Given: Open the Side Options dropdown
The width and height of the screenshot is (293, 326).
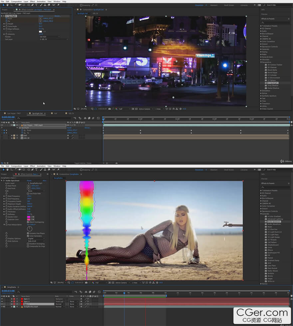Looking at the screenshot, I should pyautogui.click(x=36, y=241).
